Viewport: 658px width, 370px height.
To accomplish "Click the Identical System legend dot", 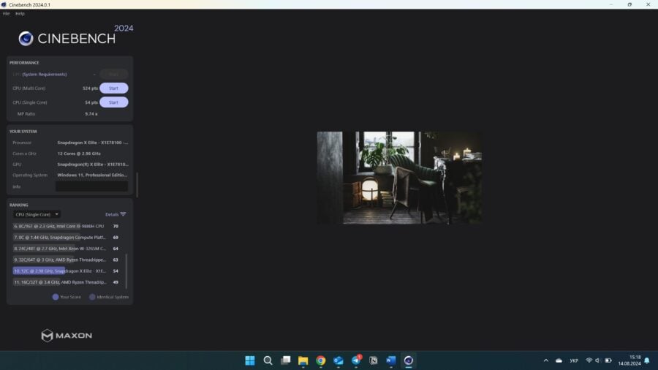I will (x=92, y=297).
